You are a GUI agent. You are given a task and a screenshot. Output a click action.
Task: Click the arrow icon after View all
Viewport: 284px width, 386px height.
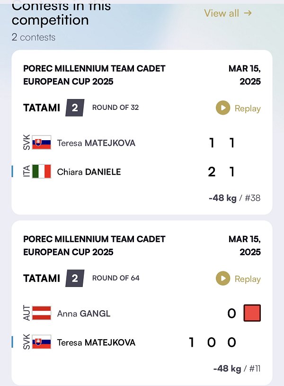click(248, 13)
